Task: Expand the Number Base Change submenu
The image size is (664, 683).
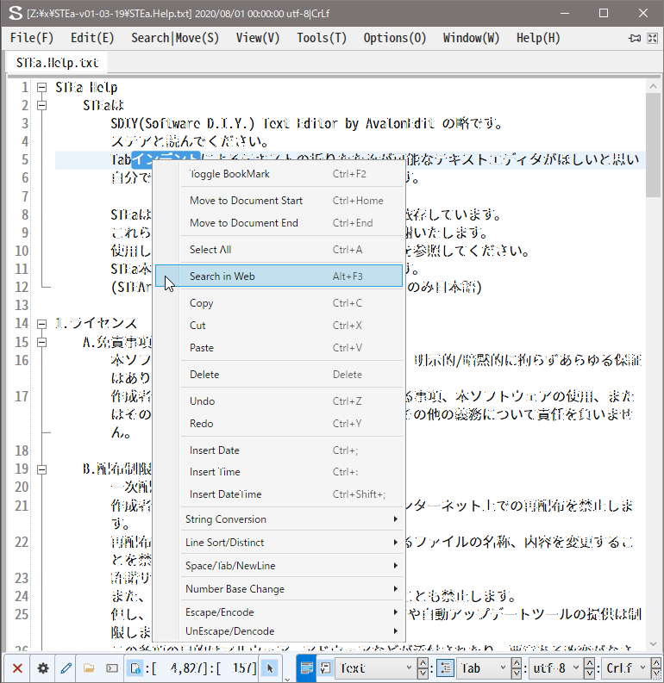Action: (279, 589)
